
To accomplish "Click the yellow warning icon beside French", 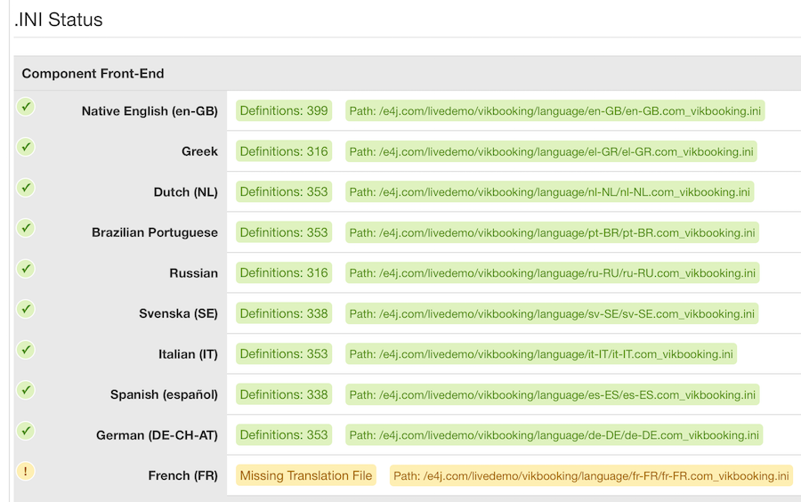I will 26,472.
